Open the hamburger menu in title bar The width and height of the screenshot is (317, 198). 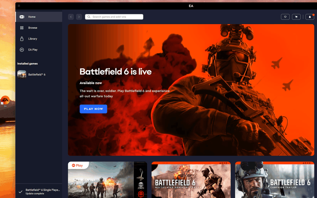click(19, 6)
